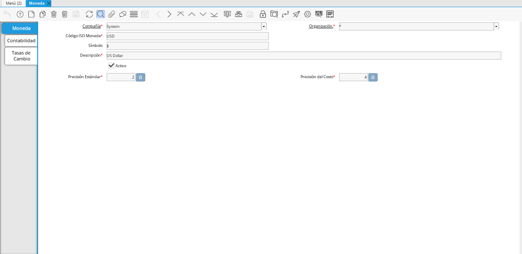Click the first Delete trash icon

click(x=54, y=14)
